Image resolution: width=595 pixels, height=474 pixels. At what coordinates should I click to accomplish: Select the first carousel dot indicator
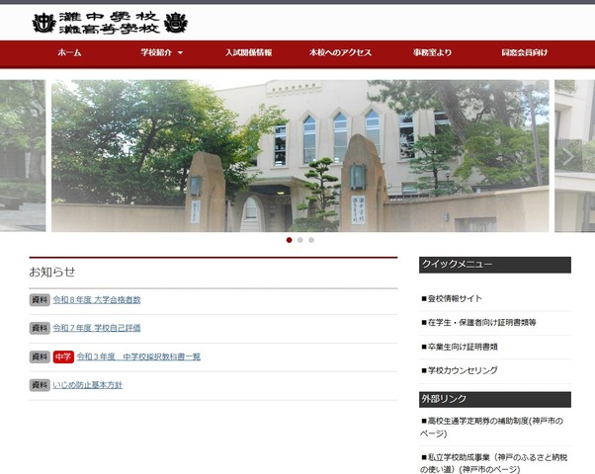pyautogui.click(x=290, y=240)
